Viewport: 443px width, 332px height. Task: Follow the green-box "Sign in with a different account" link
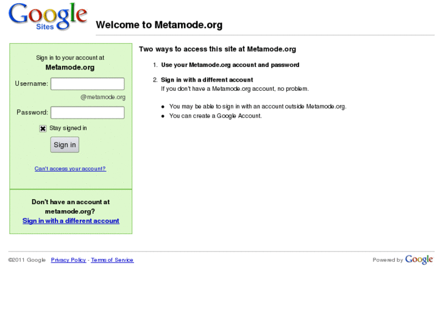(71, 221)
